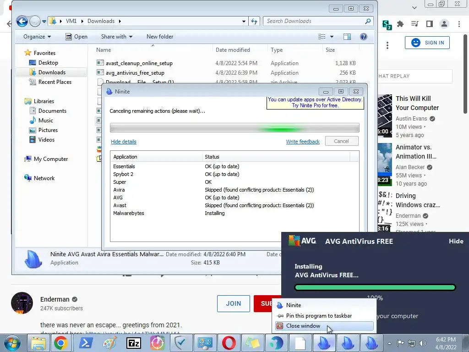Open Chrome's tab search chevron
The image size is (469, 352).
(x=414, y=7)
